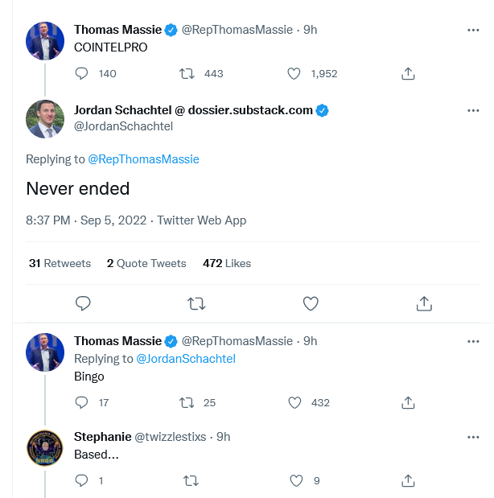Retweet the Never ended tweet

(196, 303)
